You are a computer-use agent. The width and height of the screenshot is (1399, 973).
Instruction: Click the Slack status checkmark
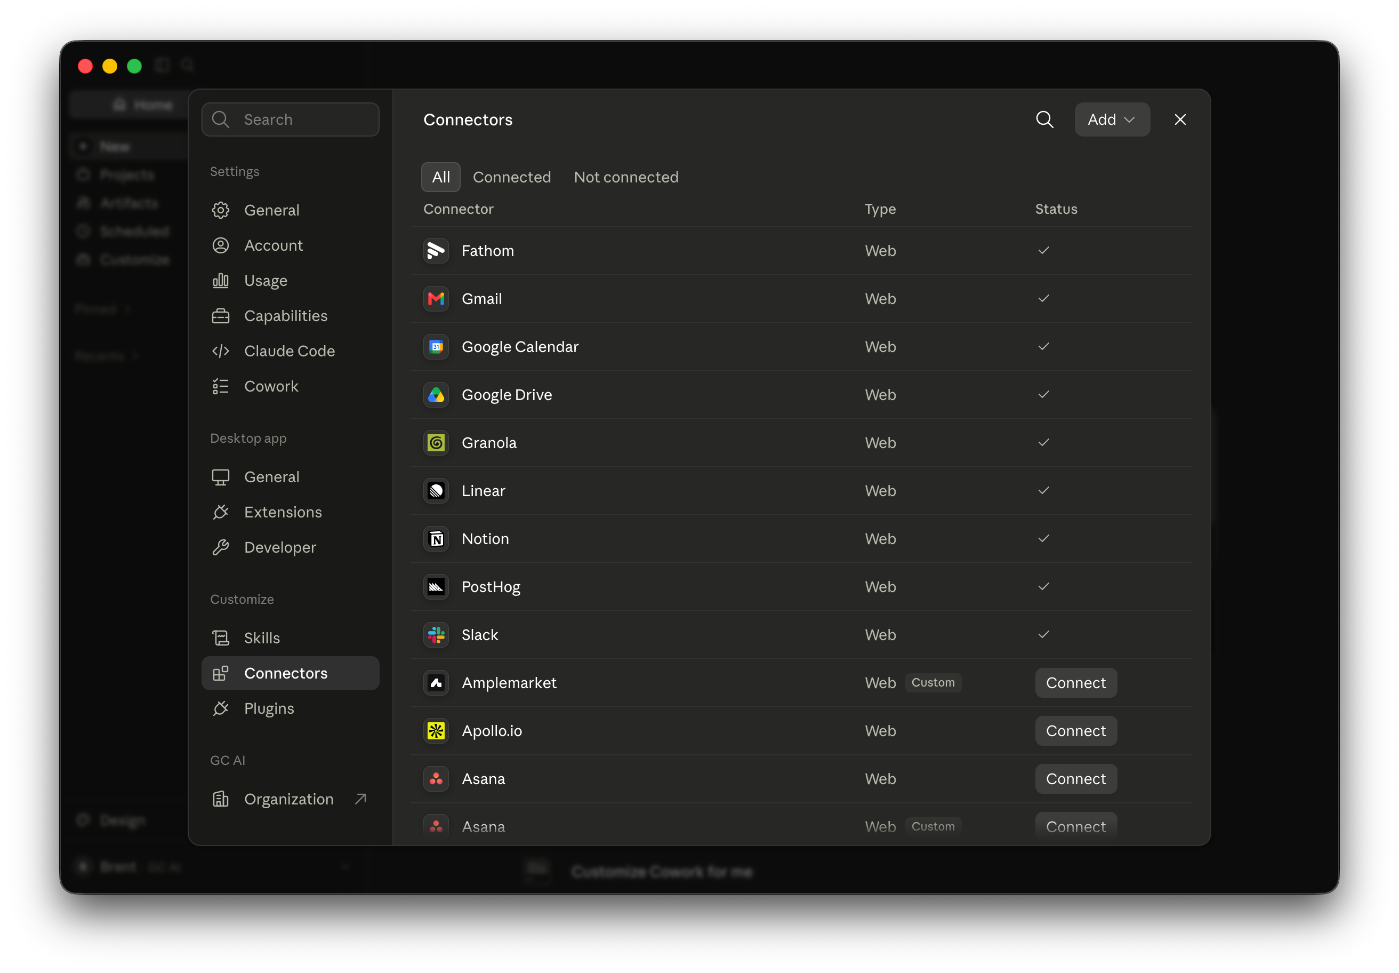[1043, 635]
